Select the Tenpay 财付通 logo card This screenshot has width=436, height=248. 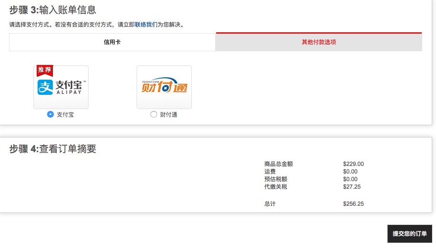click(x=164, y=87)
